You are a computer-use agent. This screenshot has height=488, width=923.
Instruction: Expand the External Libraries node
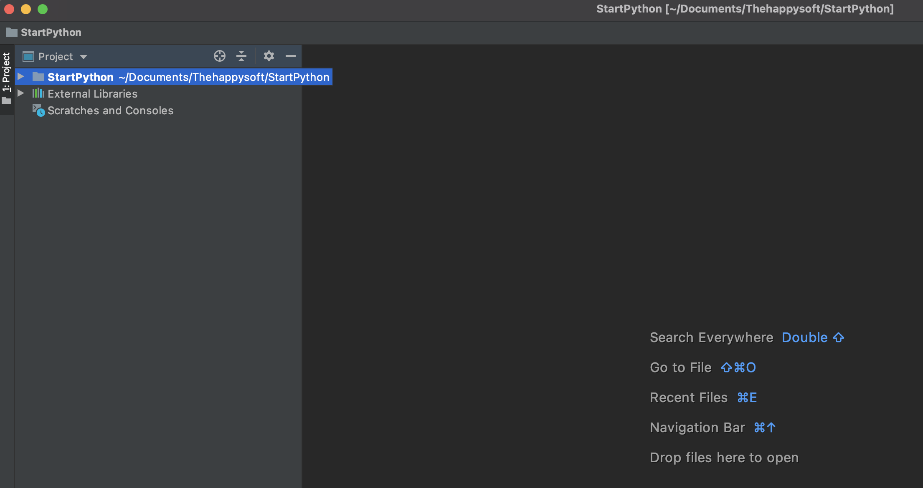(x=20, y=93)
